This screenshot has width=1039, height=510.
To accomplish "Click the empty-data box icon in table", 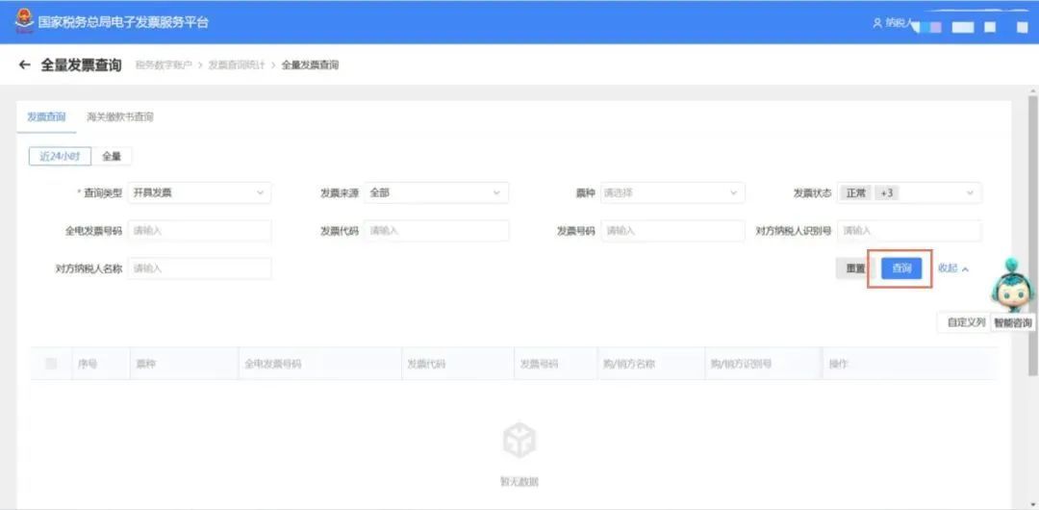I will coord(519,441).
